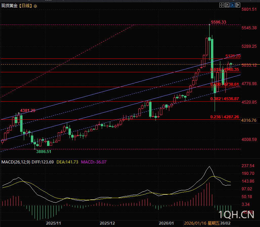Select the 0.382 \ 4536.87 Fibonacci label
Viewport: 260px width, 227px height.
224,99
